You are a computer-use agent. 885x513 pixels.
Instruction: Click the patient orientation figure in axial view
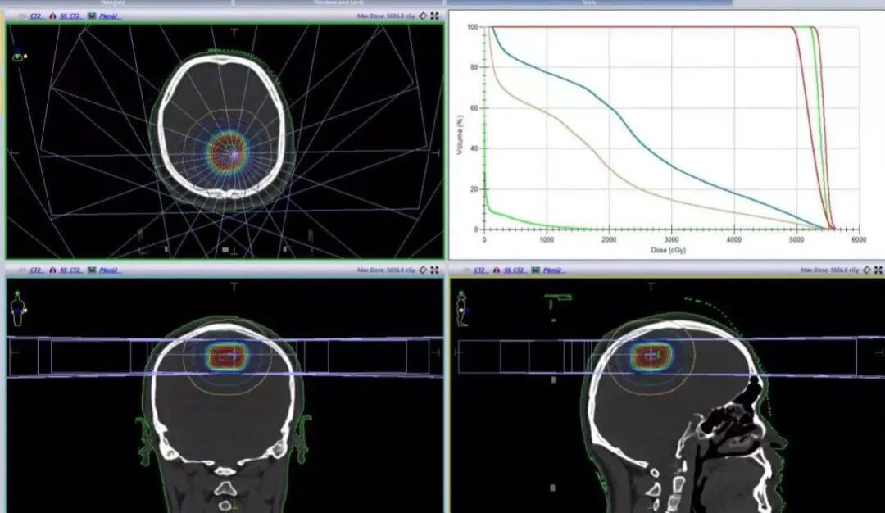pos(18,55)
